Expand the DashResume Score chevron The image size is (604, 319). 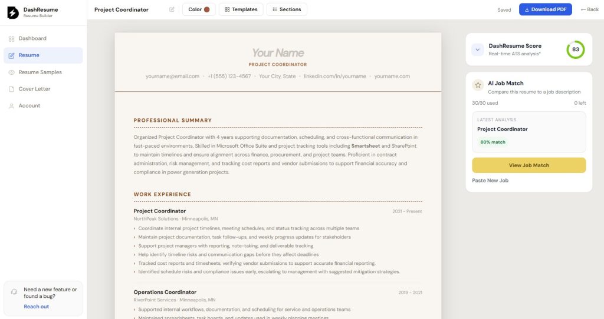coord(478,49)
